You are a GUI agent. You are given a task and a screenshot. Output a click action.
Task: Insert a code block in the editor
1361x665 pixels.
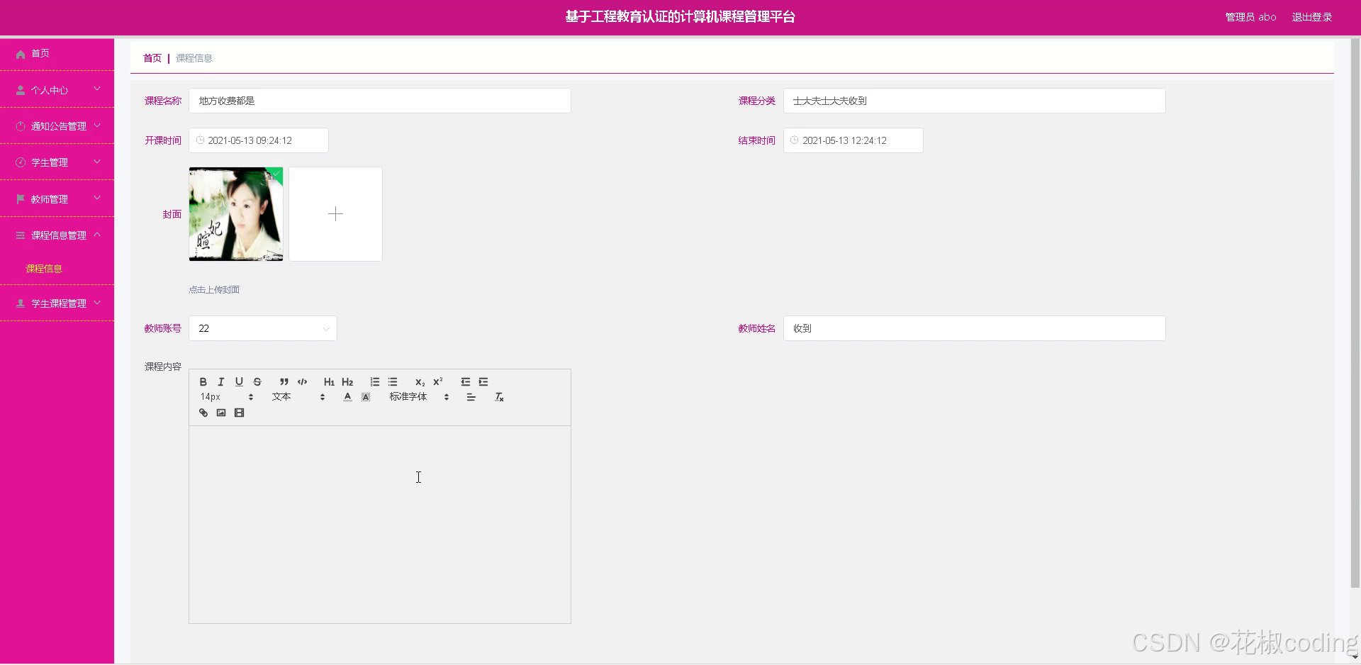303,381
